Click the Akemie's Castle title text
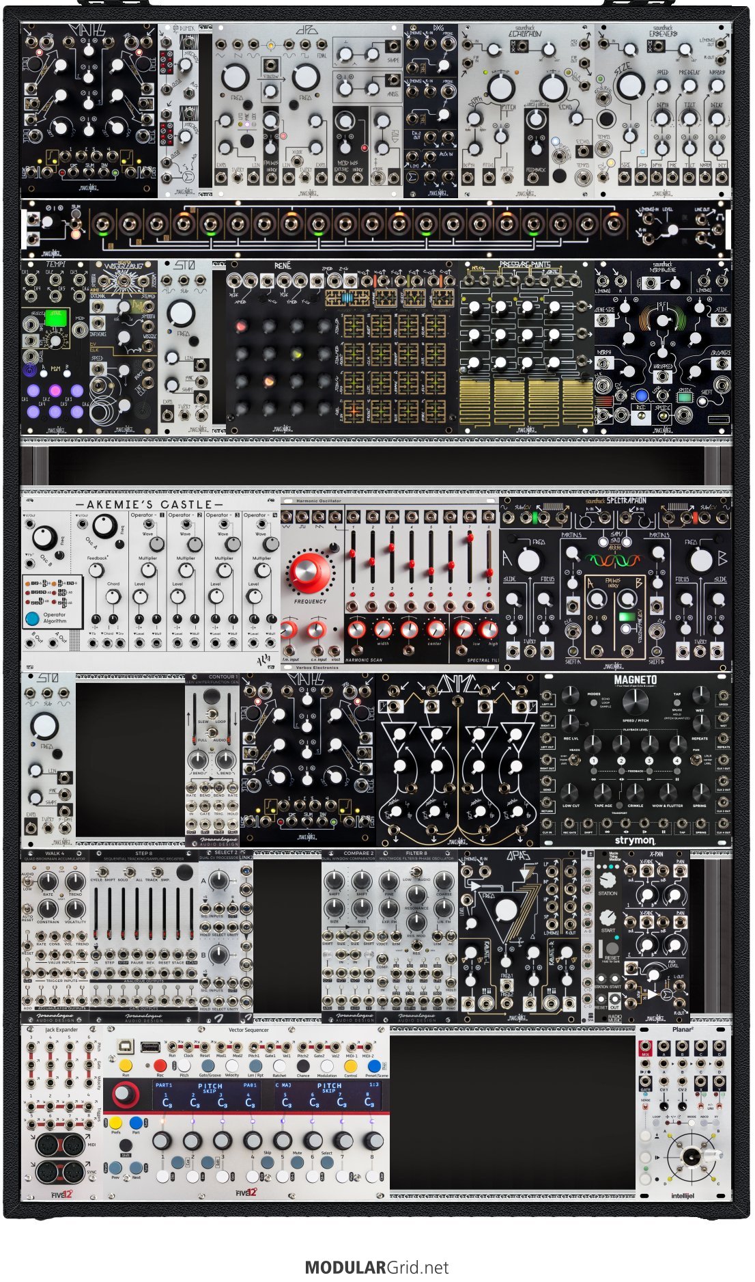Viewport: 755px width, 1282px height. pyautogui.click(x=149, y=504)
